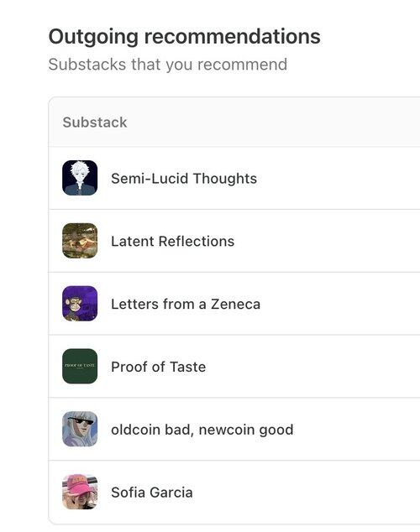Click the Letters from a Zeneca ape avatar
The image size is (420, 532).
click(x=80, y=303)
